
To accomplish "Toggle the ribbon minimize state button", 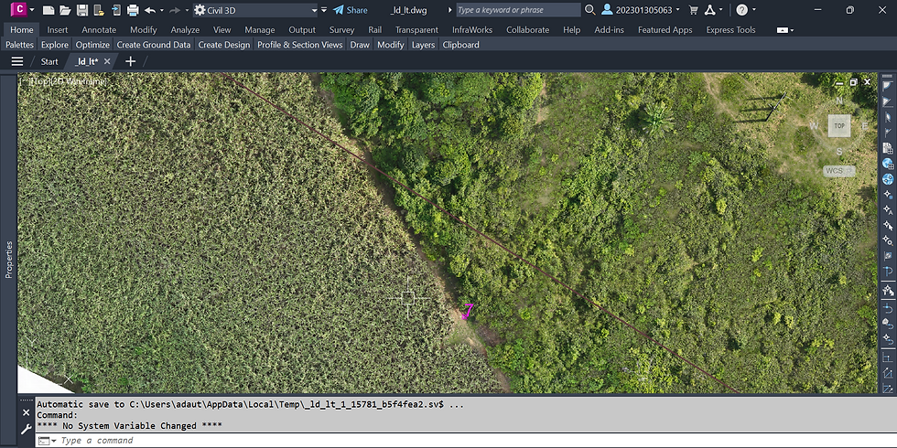I will tap(784, 30).
